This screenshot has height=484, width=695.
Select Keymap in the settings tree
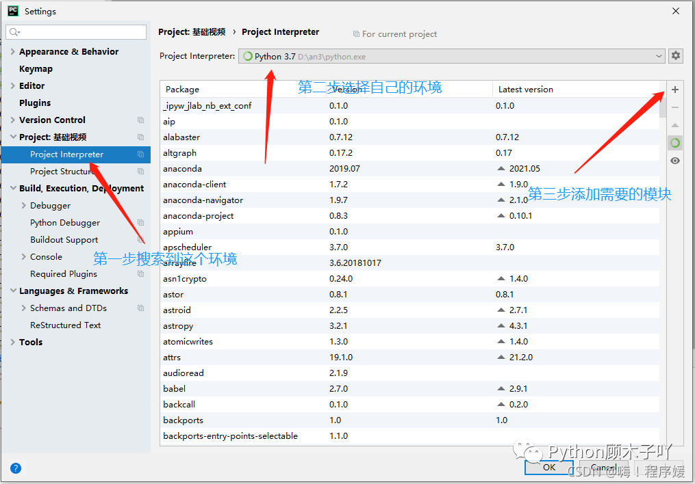click(36, 69)
